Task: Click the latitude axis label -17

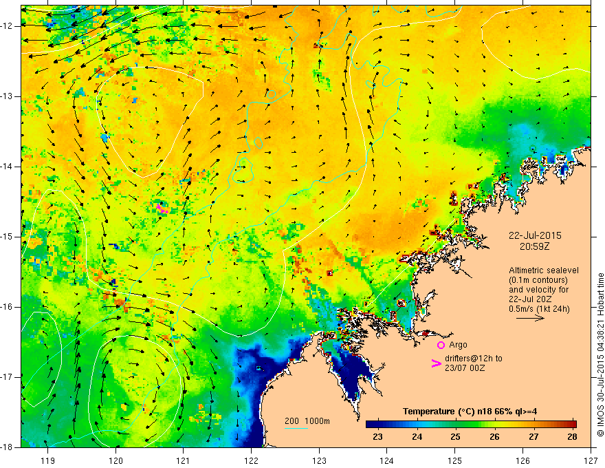Action: tap(8, 377)
